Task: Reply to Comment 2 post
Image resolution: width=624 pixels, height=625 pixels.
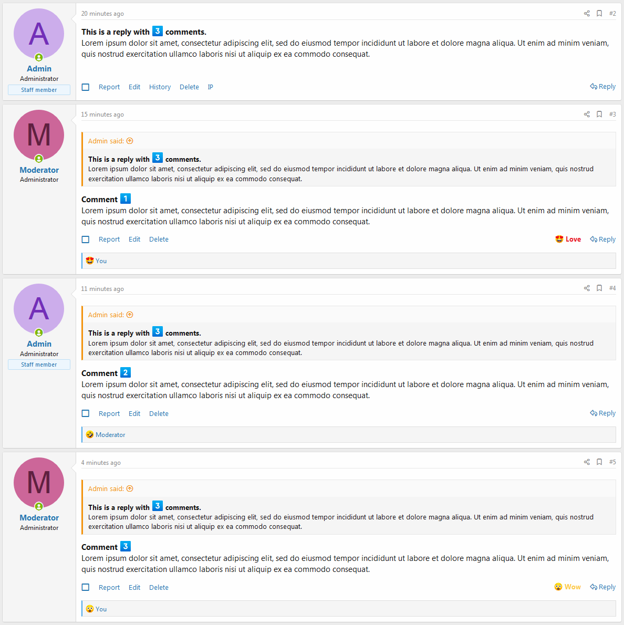Action: tap(602, 413)
